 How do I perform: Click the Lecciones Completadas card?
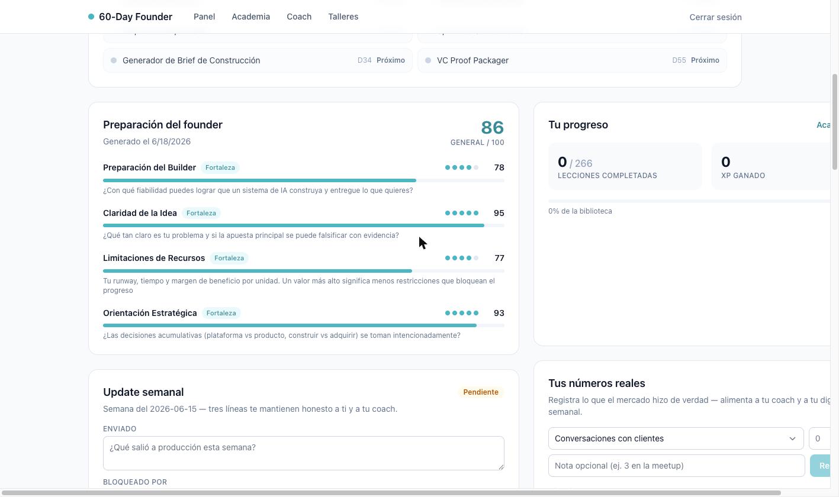625,166
